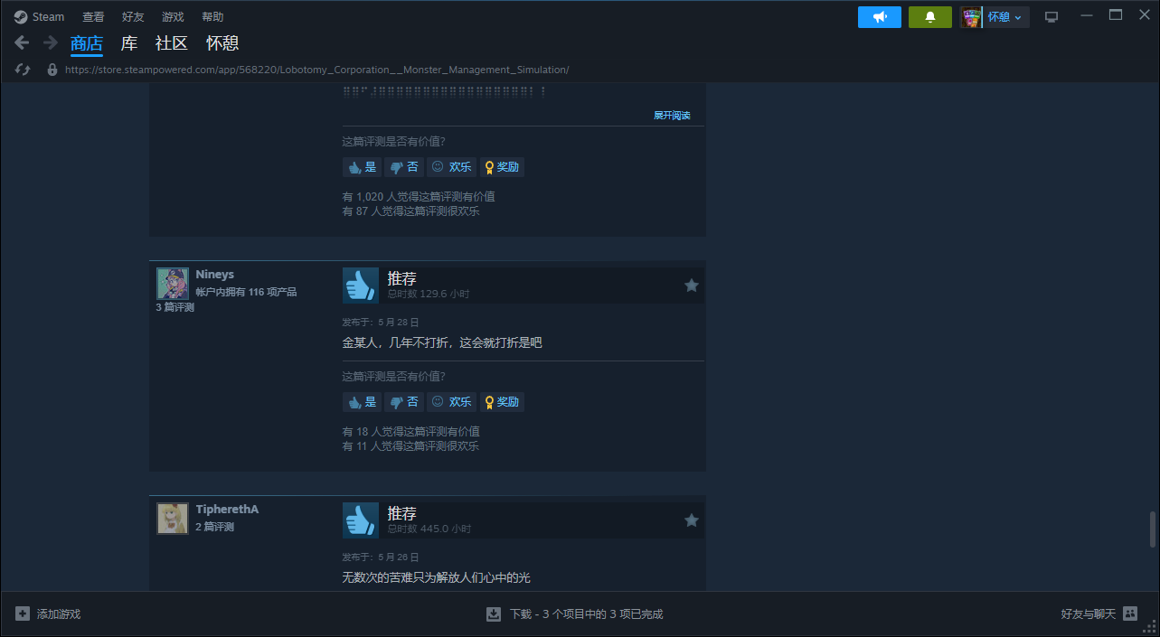Go forward with the forward arrow
The height and width of the screenshot is (637, 1160).
tap(50, 42)
